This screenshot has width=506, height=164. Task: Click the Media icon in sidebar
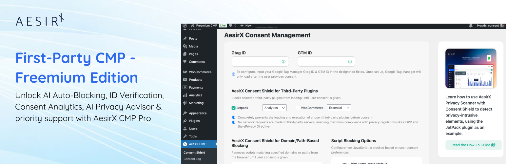tap(185, 46)
